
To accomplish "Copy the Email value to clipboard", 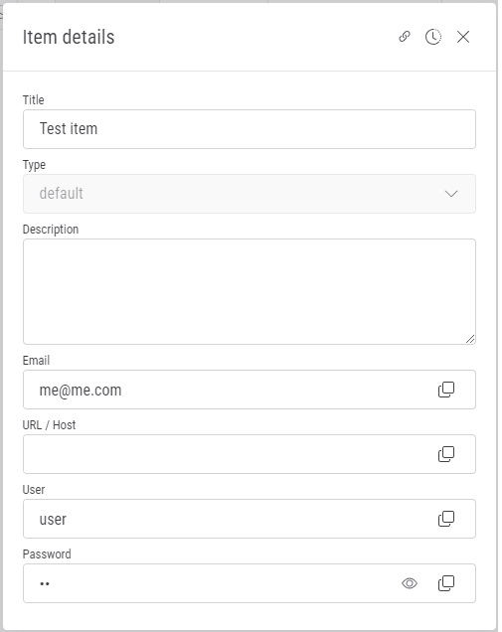I will tap(446, 390).
